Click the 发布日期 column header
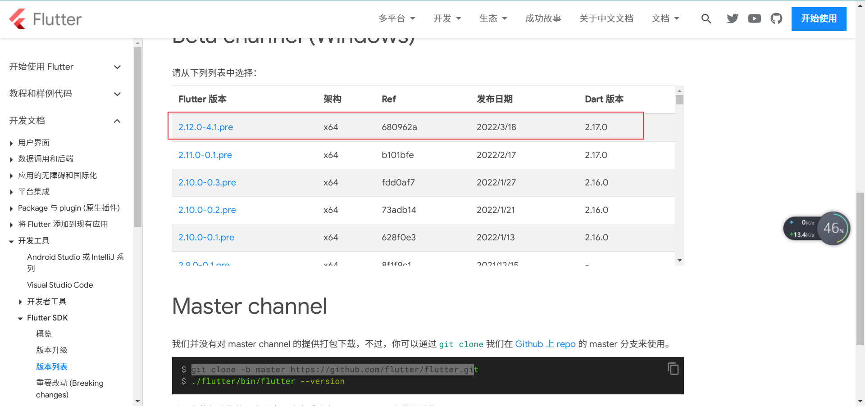Image resolution: width=865 pixels, height=406 pixels. click(495, 99)
